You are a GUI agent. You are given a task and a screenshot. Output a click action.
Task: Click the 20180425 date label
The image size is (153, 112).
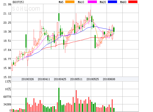coord(60,79)
